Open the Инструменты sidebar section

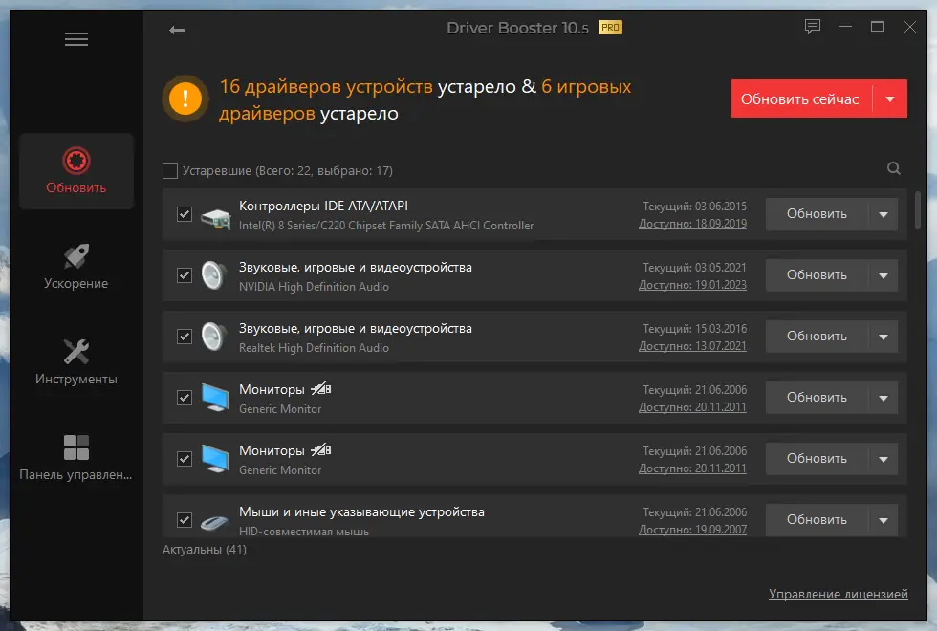(x=76, y=362)
